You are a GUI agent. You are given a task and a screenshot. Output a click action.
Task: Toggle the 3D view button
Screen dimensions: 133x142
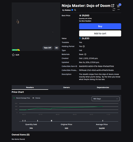pos(56,48)
